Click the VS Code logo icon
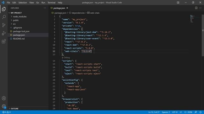204x114 pixels. tap(3, 3)
